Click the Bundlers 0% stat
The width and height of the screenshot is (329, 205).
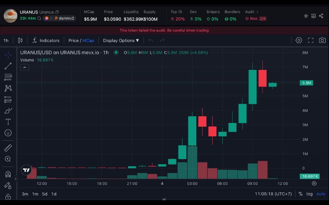[232, 16]
